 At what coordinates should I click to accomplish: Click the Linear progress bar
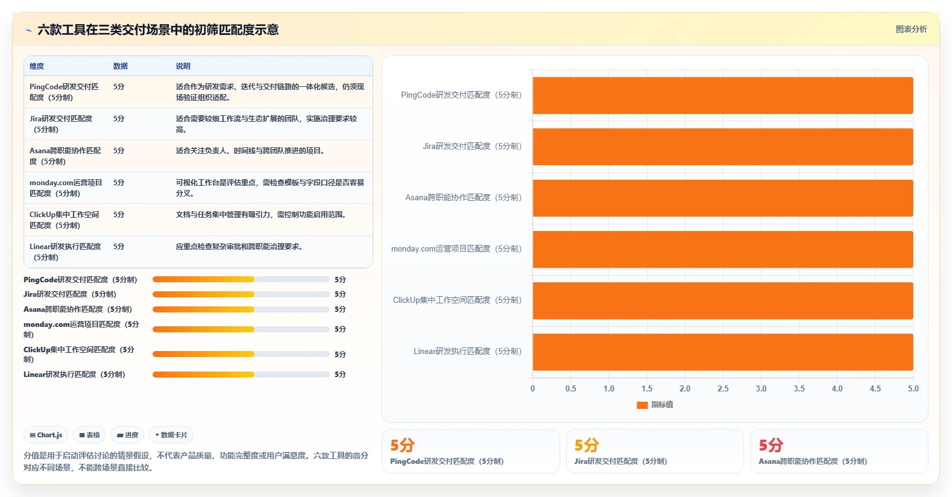[241, 375]
